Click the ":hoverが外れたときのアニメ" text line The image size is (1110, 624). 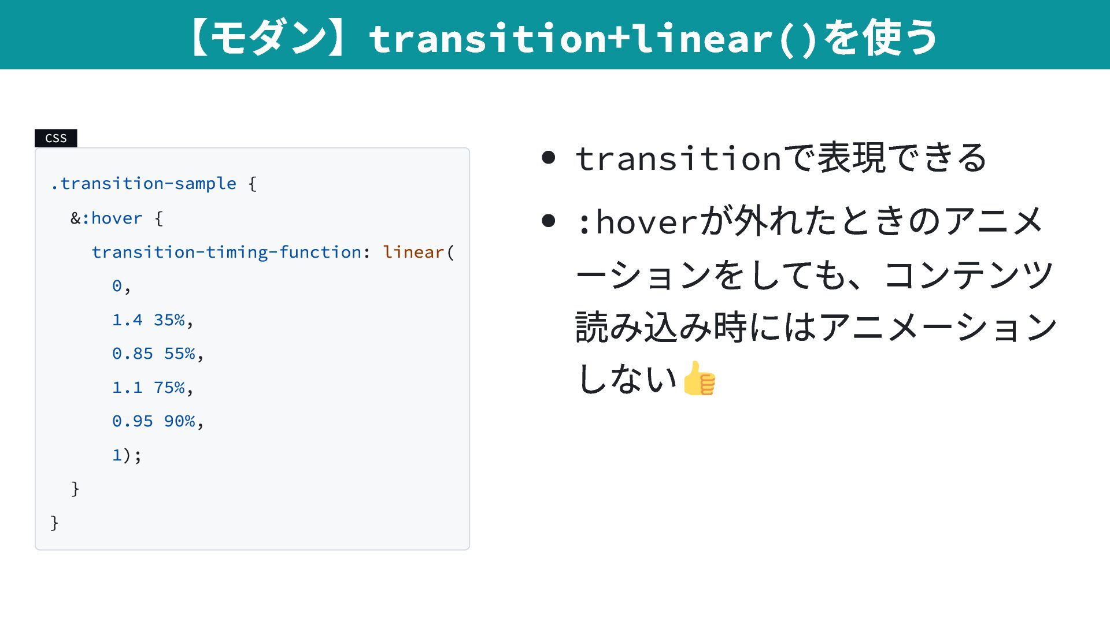[x=809, y=221]
